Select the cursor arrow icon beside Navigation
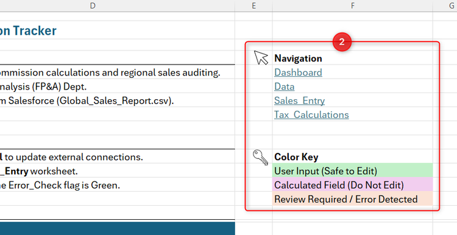 261,57
